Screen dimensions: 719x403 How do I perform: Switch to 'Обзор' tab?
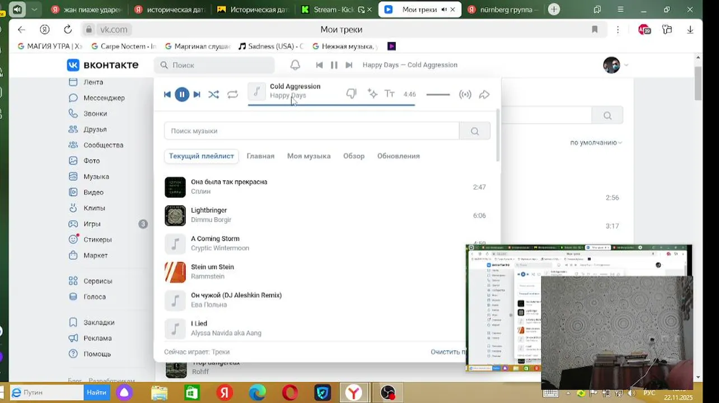click(x=354, y=156)
